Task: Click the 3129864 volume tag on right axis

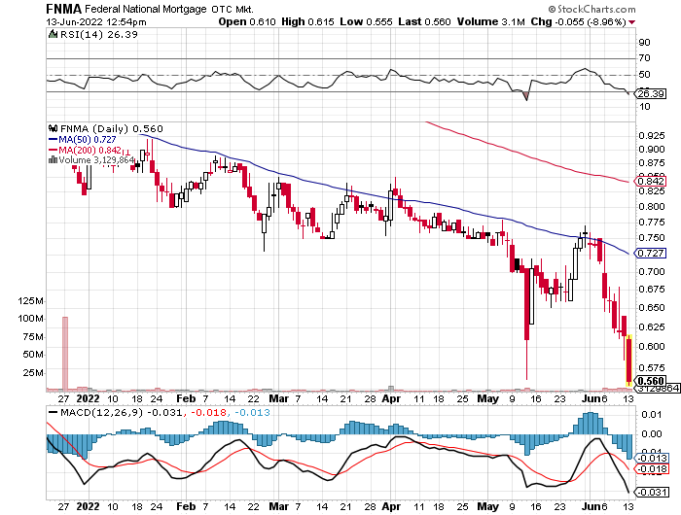Action: [658, 389]
